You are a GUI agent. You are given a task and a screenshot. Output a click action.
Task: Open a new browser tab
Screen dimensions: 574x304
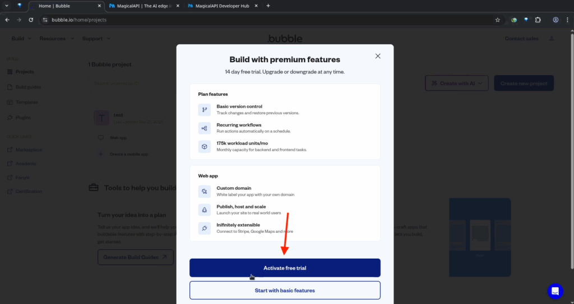[x=268, y=6]
